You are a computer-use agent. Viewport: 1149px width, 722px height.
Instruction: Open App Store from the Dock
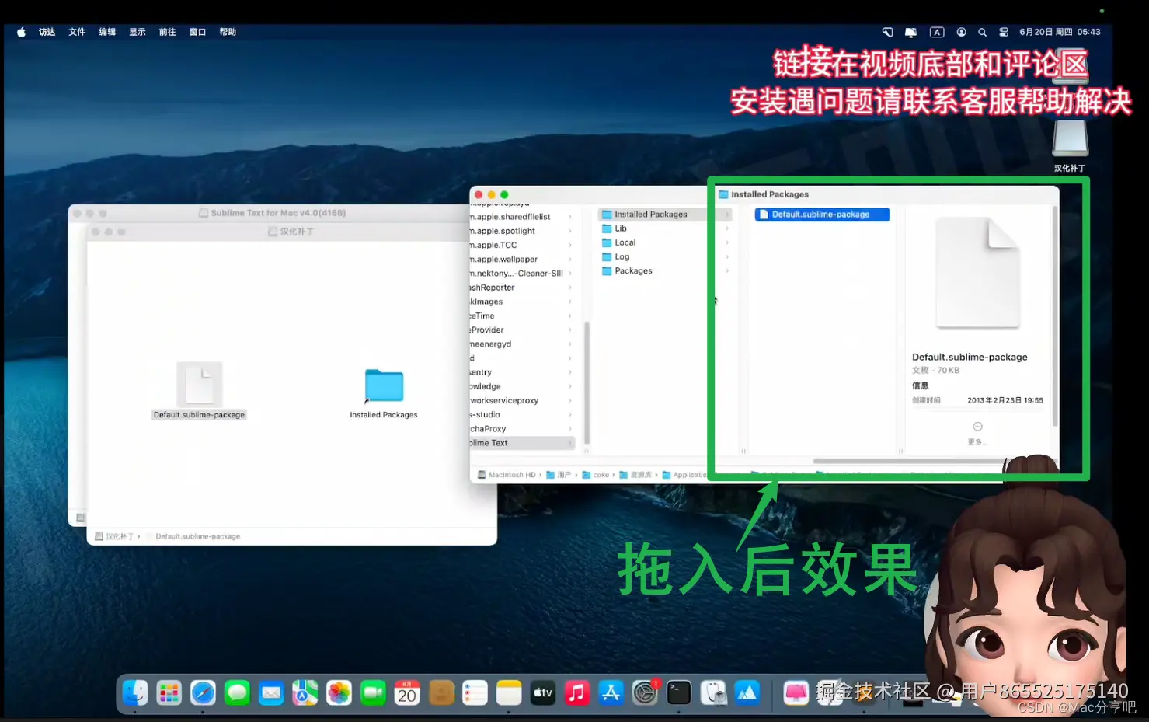611,692
